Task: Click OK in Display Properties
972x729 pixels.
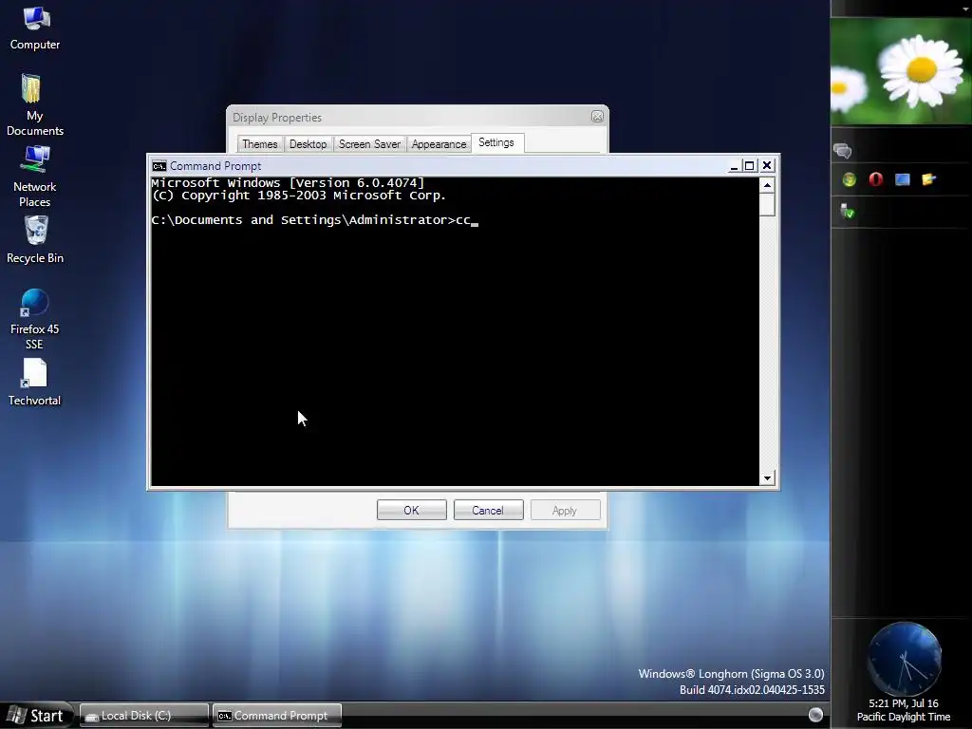Action: [x=412, y=510]
